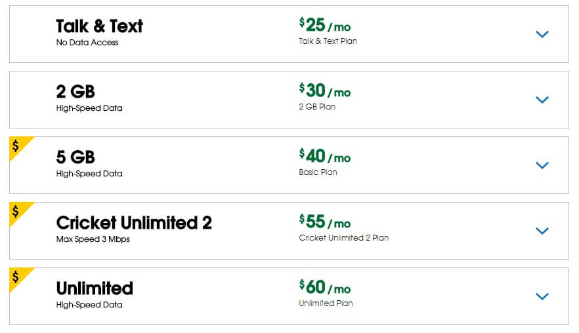Viewport: 579px width, 333px height.
Task: Click the $25/mo price
Action: [x=324, y=25]
